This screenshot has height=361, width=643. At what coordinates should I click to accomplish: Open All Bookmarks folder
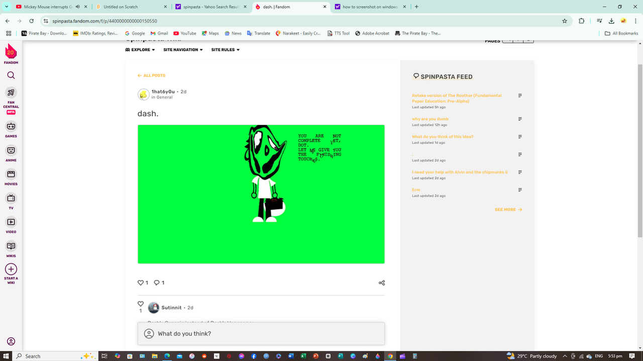click(621, 33)
